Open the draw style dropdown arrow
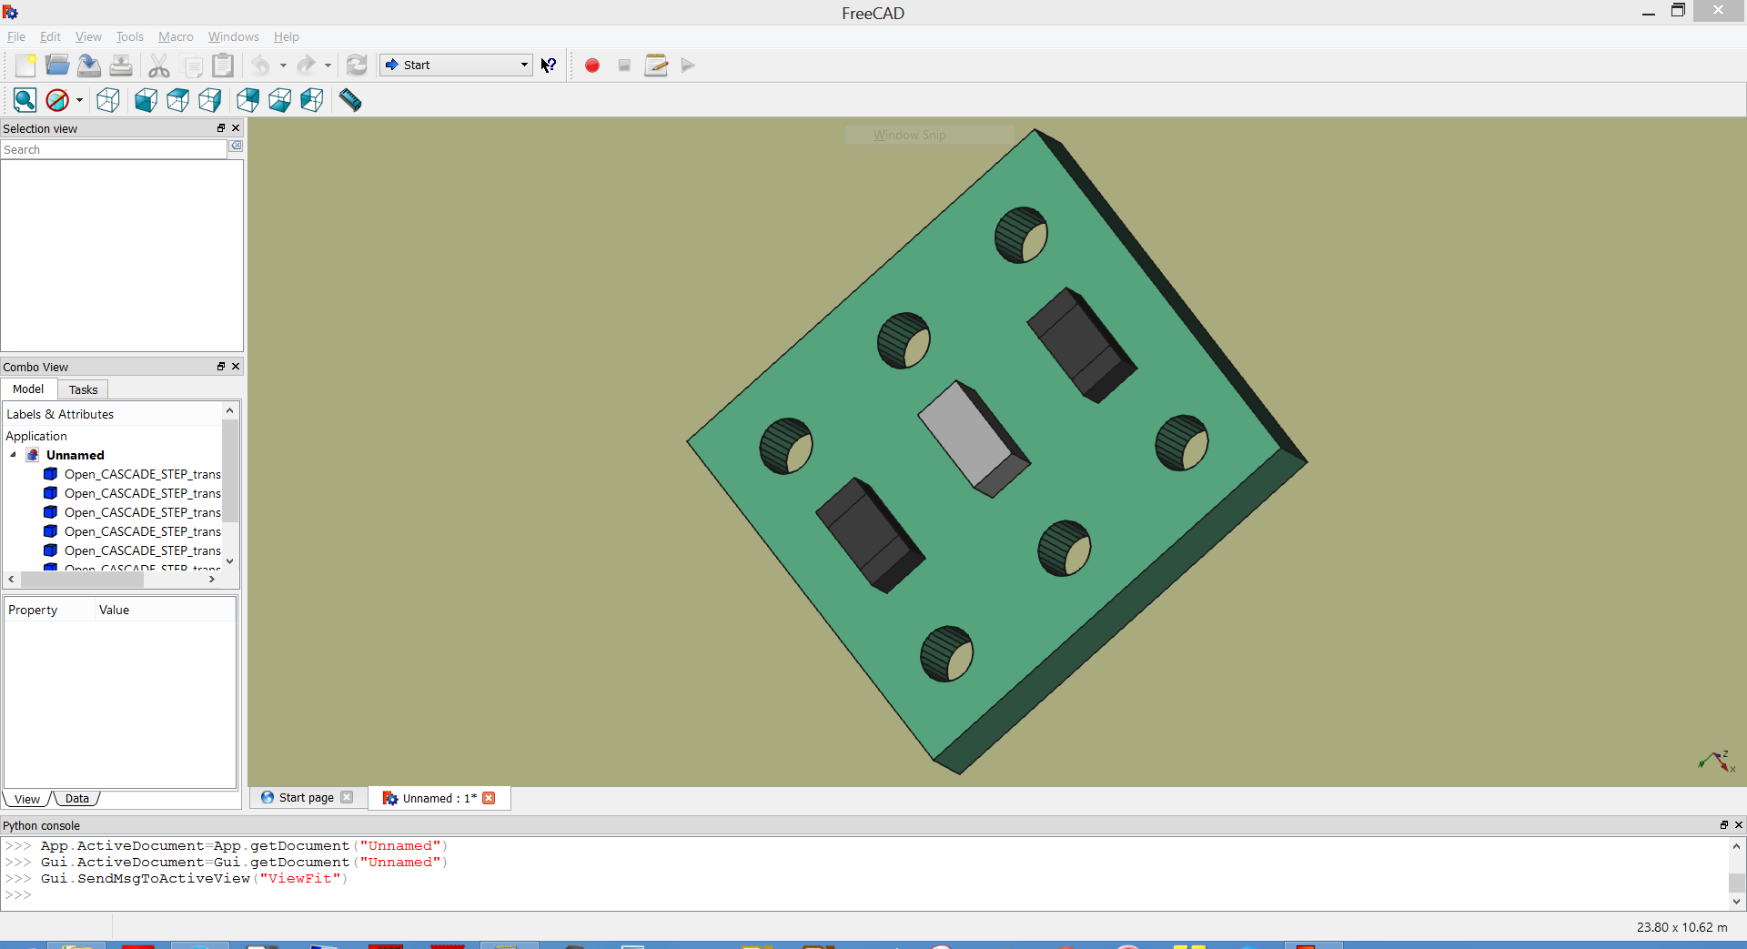This screenshot has width=1747, height=949. point(79,101)
